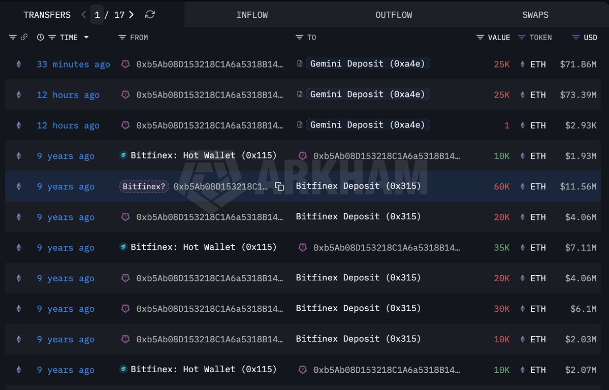Open the FROM column filter
The width and height of the screenshot is (609, 390).
(122, 37)
